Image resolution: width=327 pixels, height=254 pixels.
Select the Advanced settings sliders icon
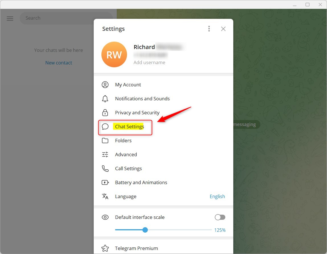pos(105,154)
